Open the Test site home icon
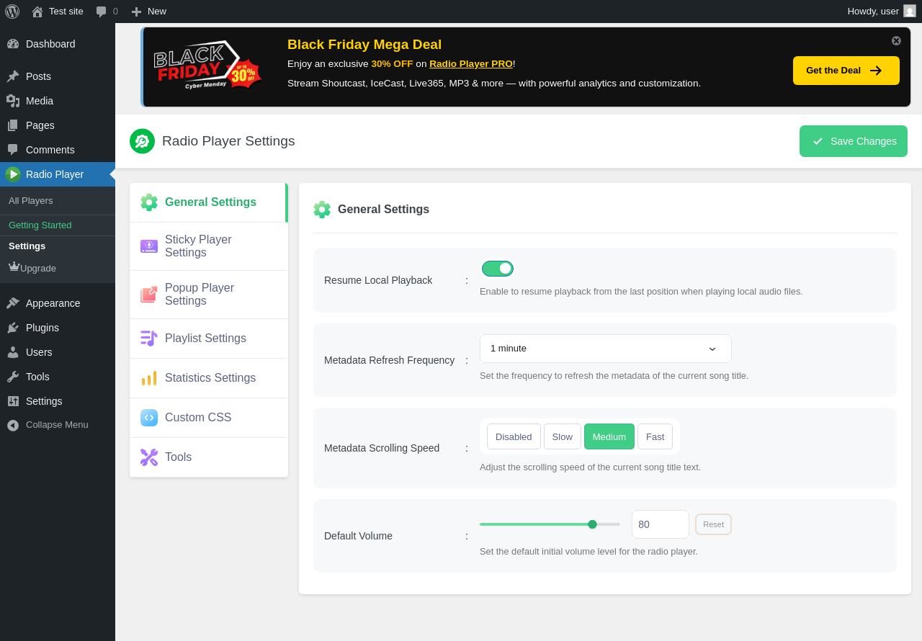Image resolution: width=922 pixels, height=641 pixels. tap(37, 12)
